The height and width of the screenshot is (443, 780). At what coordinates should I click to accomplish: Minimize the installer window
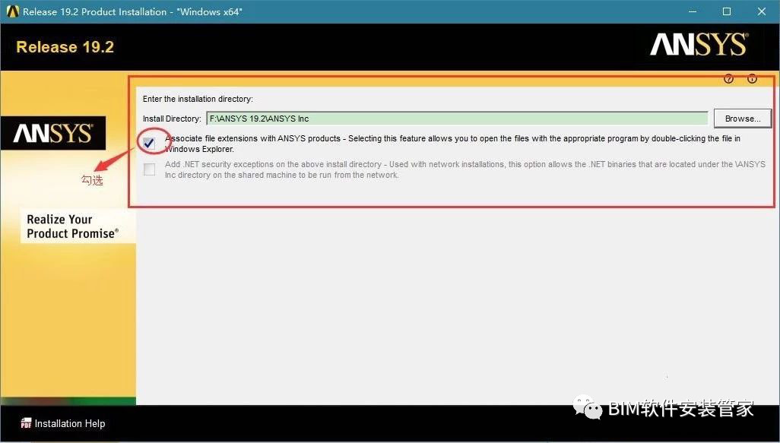(x=693, y=11)
